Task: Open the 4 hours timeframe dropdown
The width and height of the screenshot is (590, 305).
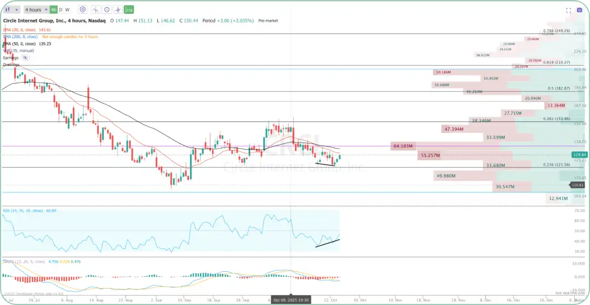Action: pyautogui.click(x=36, y=10)
